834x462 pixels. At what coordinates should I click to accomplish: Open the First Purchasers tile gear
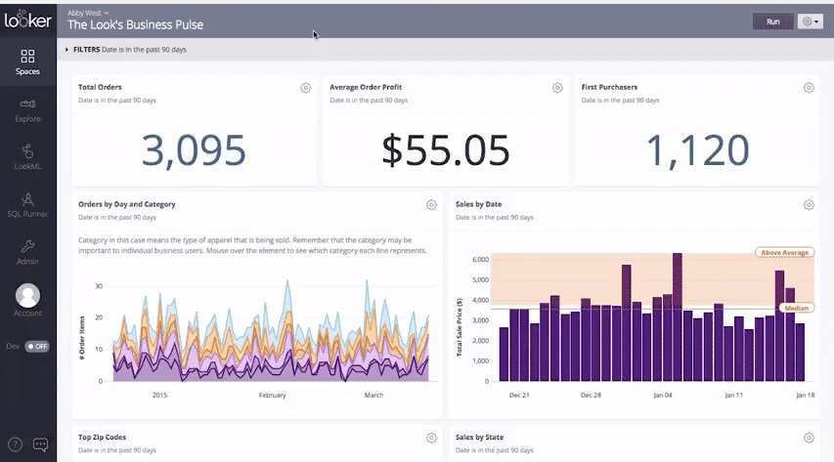[809, 88]
